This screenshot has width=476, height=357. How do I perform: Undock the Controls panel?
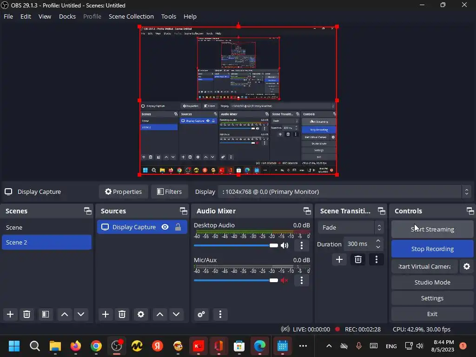[x=470, y=211]
